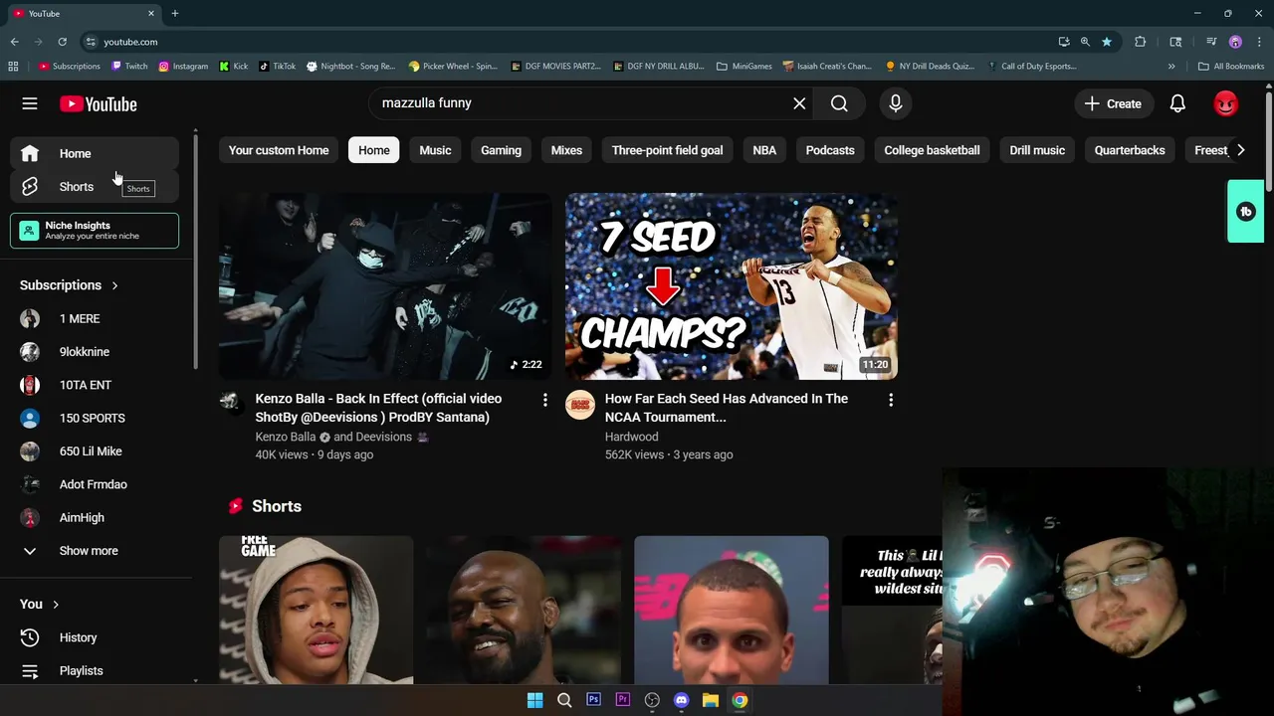The height and width of the screenshot is (716, 1274).
Task: Go to Home in the sidebar
Action: pos(95,153)
